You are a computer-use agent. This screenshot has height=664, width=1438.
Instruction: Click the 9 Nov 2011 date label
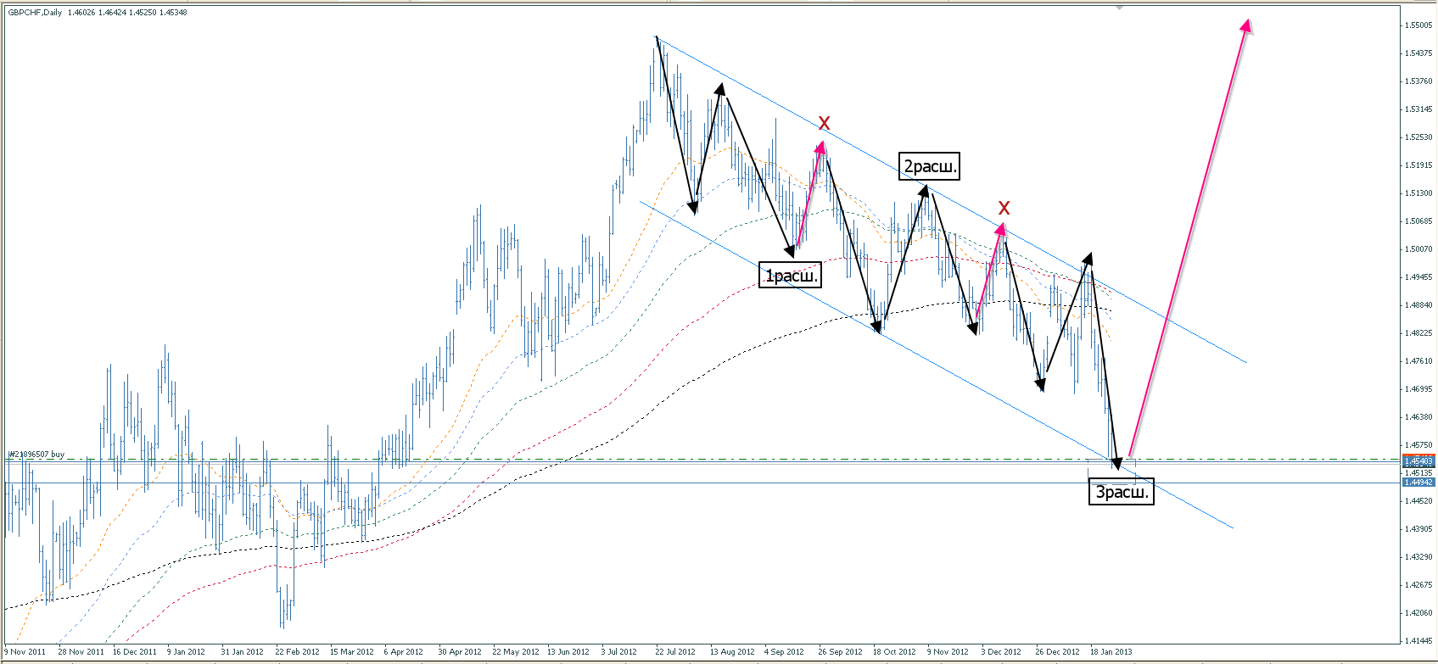25,652
